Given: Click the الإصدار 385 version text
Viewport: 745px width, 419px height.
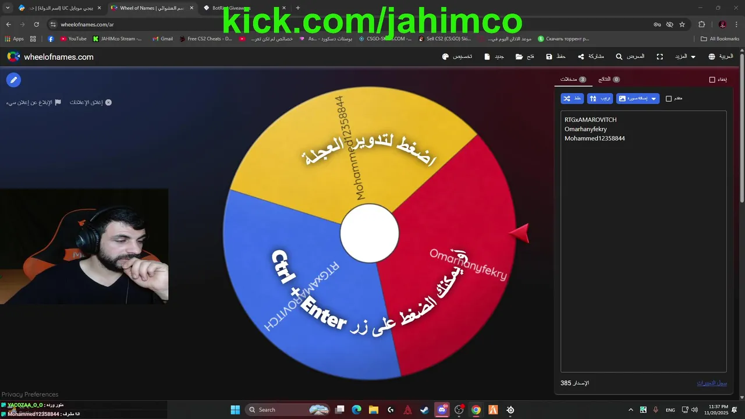Looking at the screenshot, I should (574, 383).
